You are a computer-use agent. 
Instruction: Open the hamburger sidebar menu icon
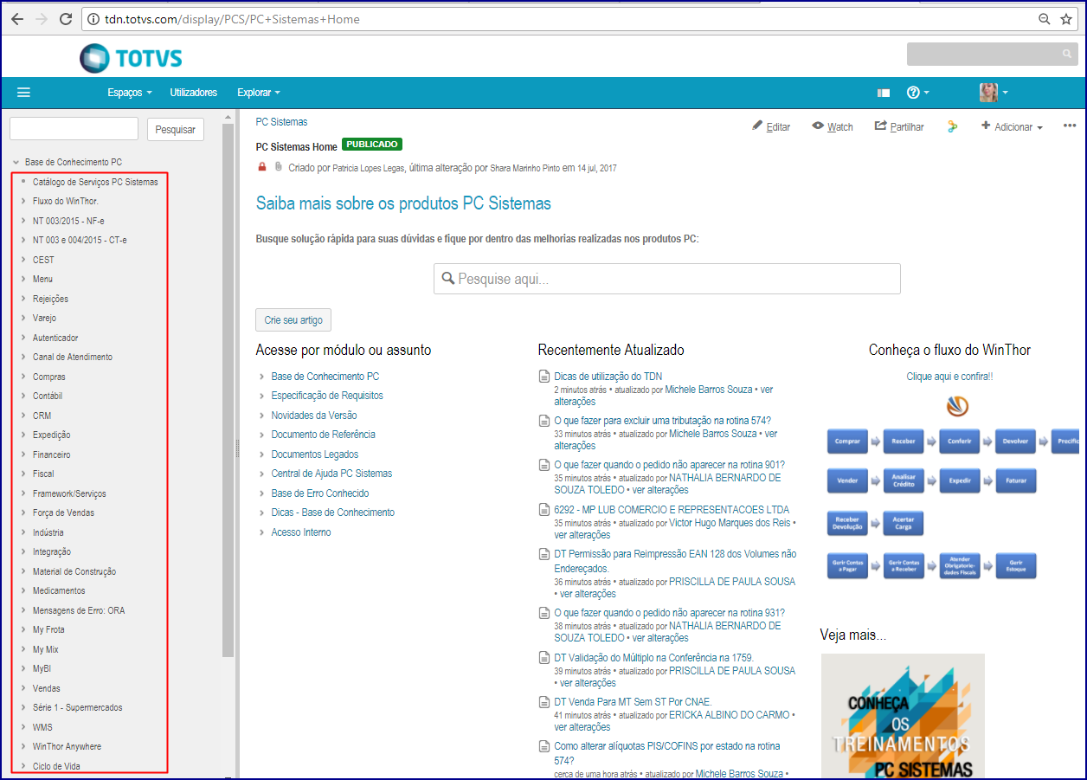click(23, 93)
